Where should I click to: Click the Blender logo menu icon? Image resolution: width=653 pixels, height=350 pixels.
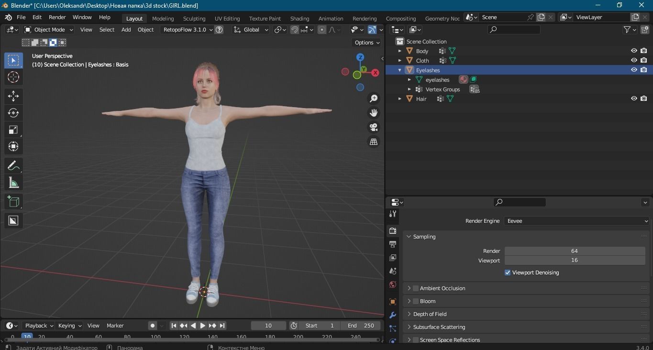pyautogui.click(x=8, y=17)
